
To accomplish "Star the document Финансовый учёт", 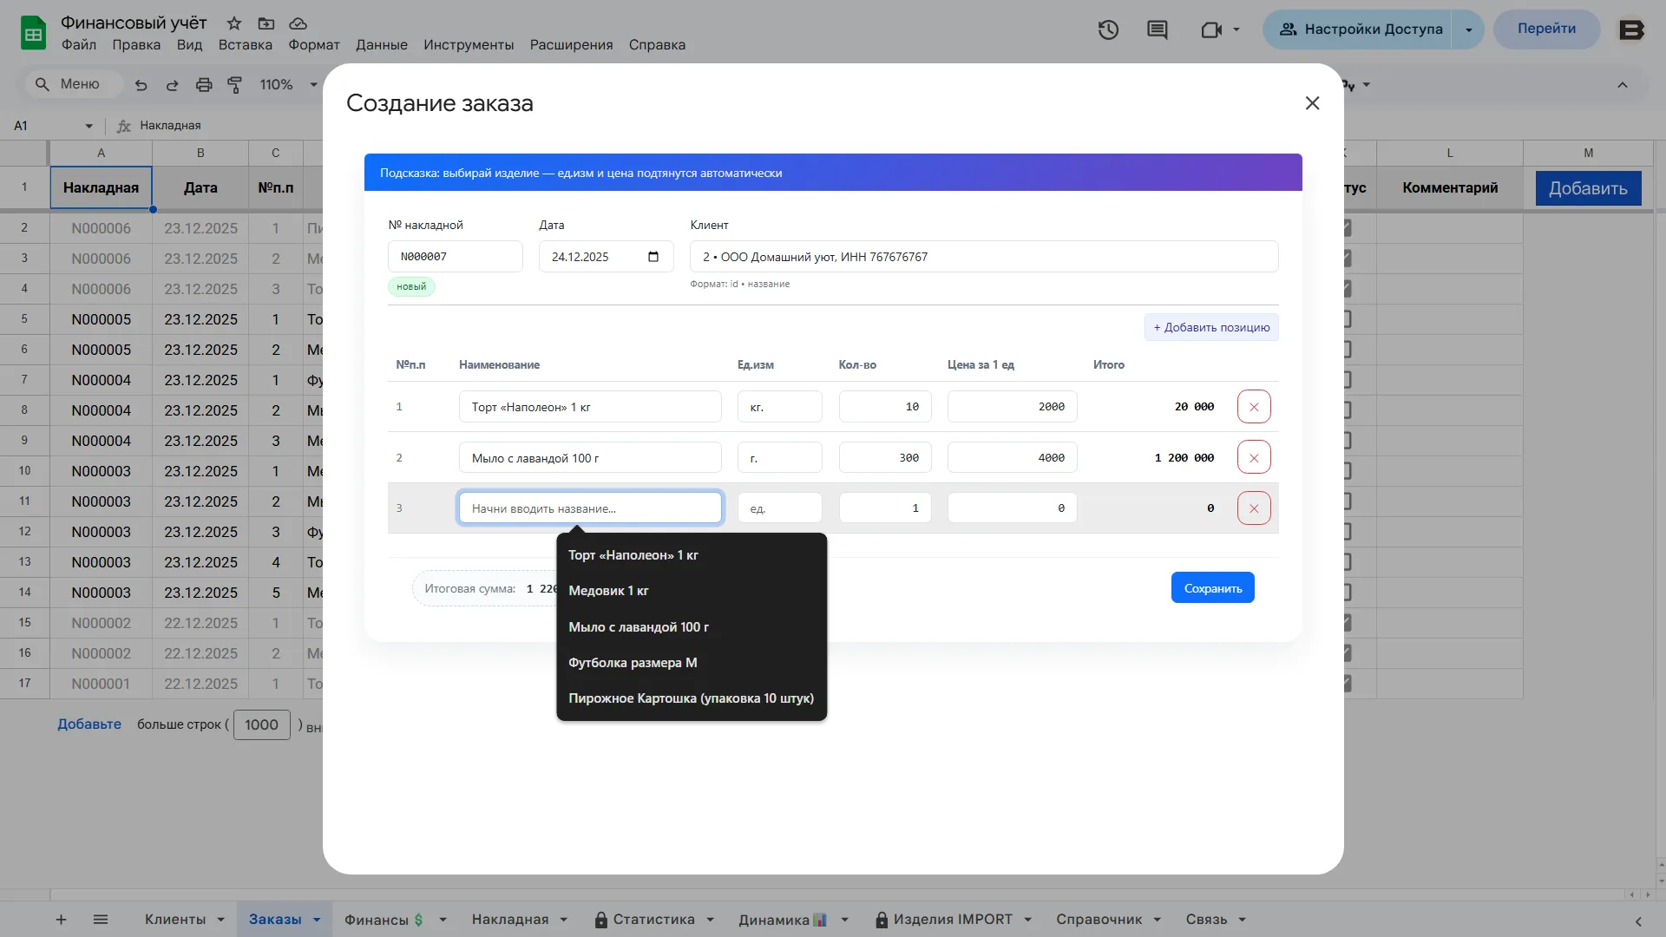I will coord(233,23).
